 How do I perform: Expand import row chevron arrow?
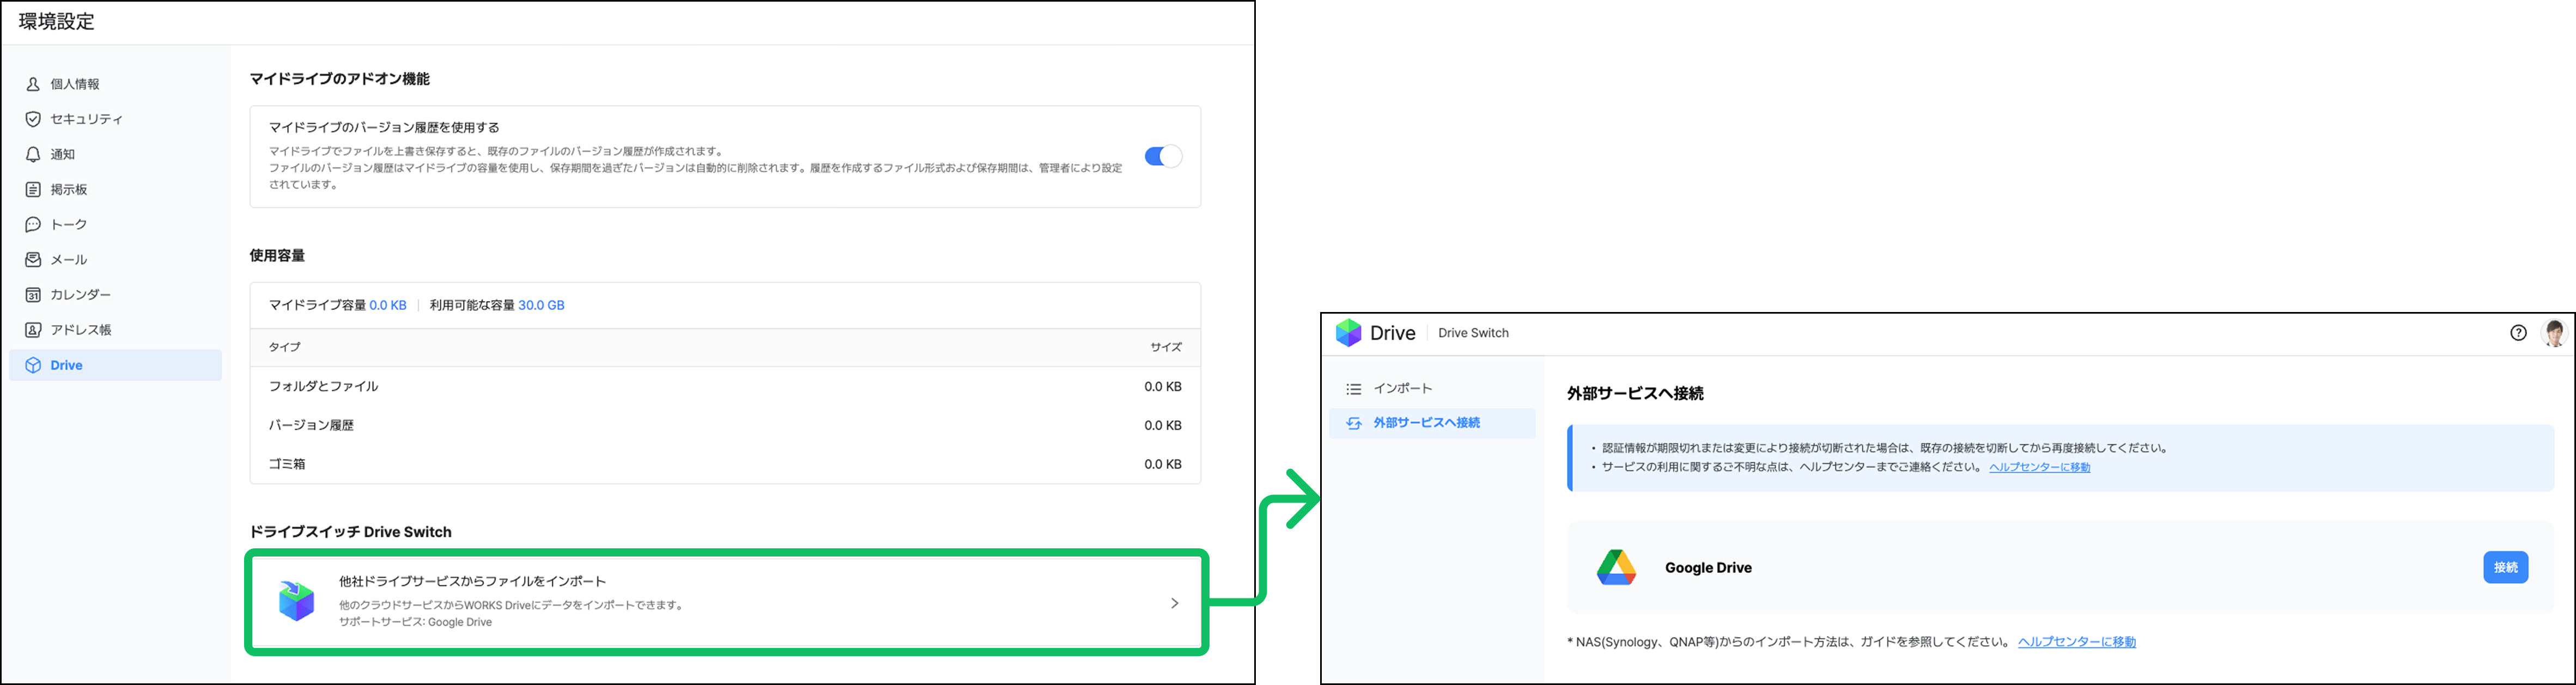click(1174, 603)
